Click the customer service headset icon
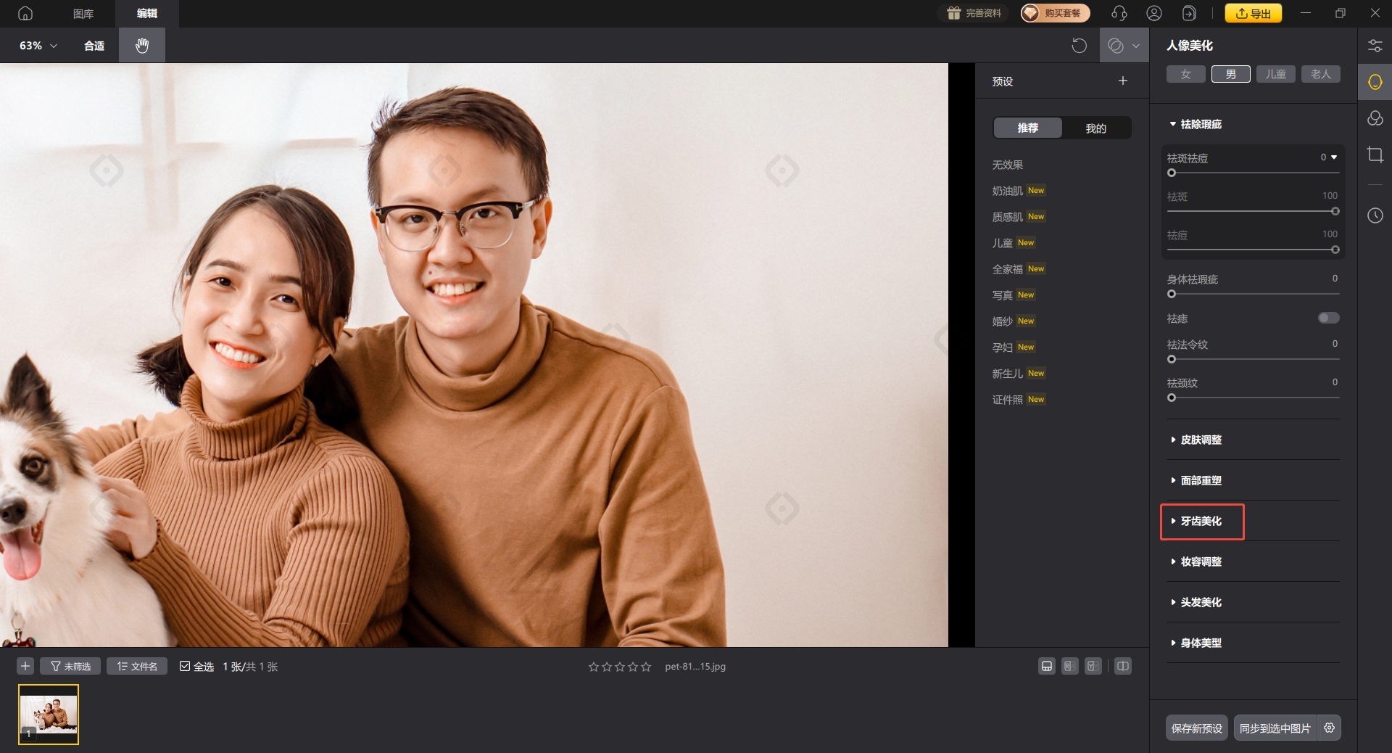This screenshot has height=753, width=1392. coord(1119,13)
